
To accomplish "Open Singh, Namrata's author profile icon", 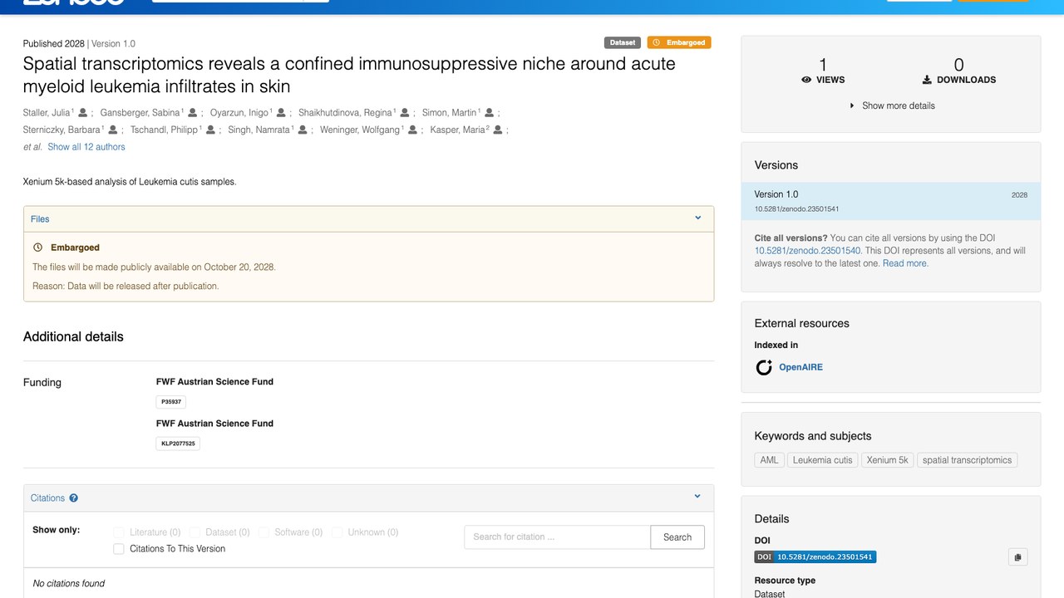I will 303,130.
